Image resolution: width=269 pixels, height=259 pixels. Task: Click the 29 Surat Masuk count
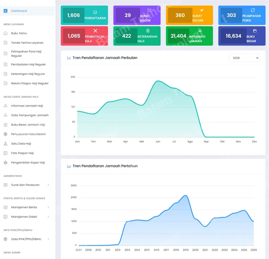click(x=128, y=15)
